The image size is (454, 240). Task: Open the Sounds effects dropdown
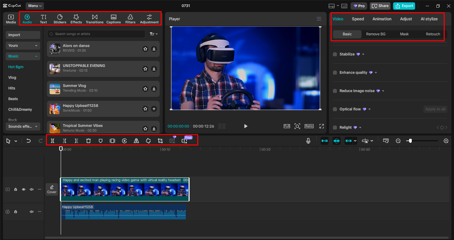pyautogui.click(x=23, y=126)
